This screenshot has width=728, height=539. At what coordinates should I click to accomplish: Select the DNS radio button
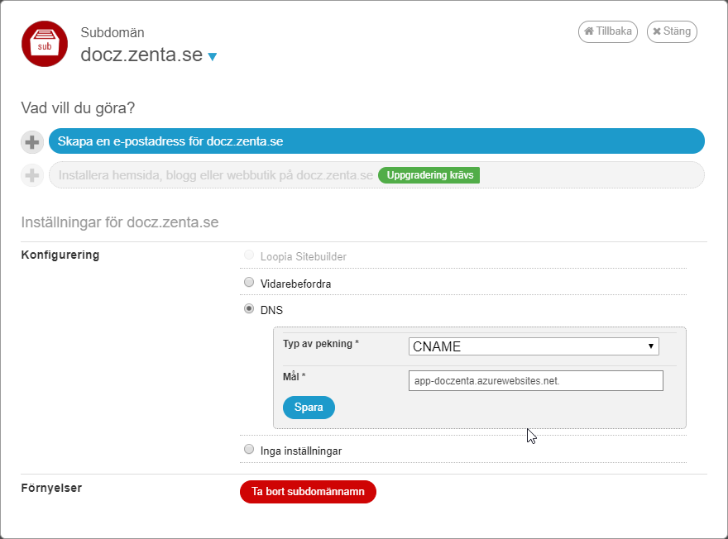point(249,308)
